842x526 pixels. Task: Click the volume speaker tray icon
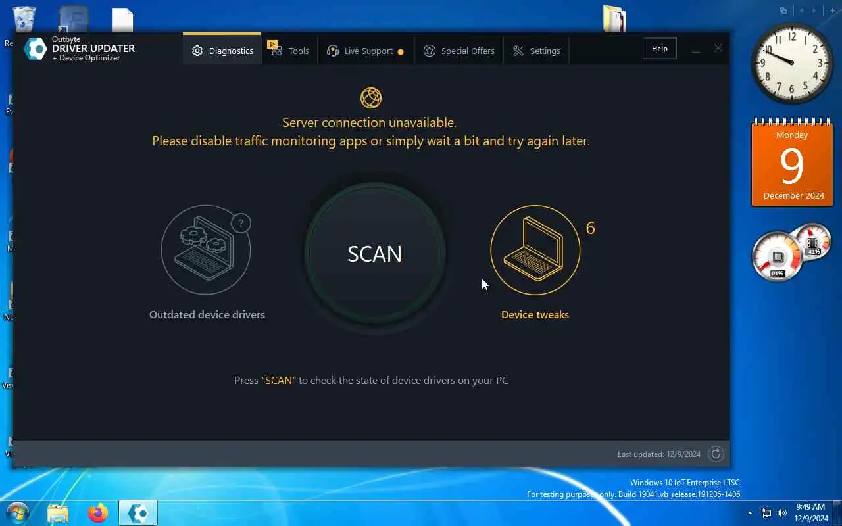coord(782,513)
